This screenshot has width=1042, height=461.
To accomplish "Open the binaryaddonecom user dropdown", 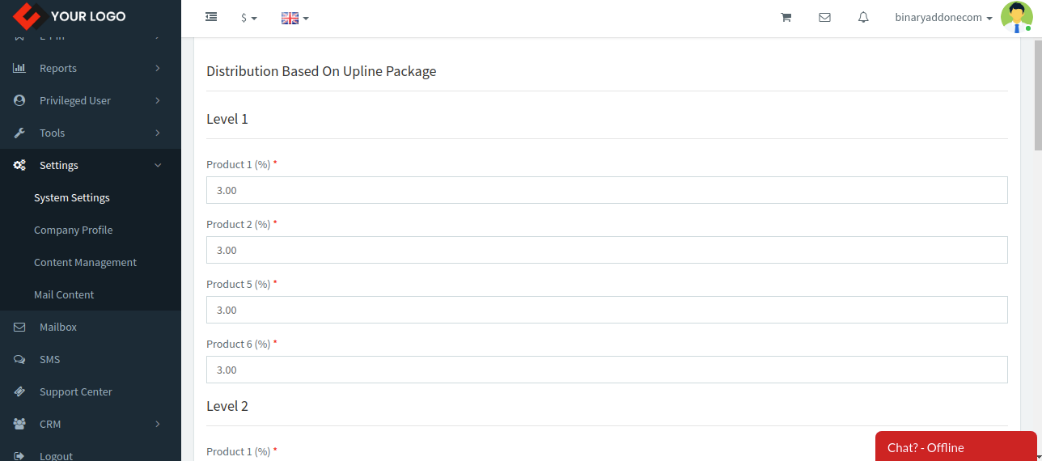I will click(x=943, y=18).
